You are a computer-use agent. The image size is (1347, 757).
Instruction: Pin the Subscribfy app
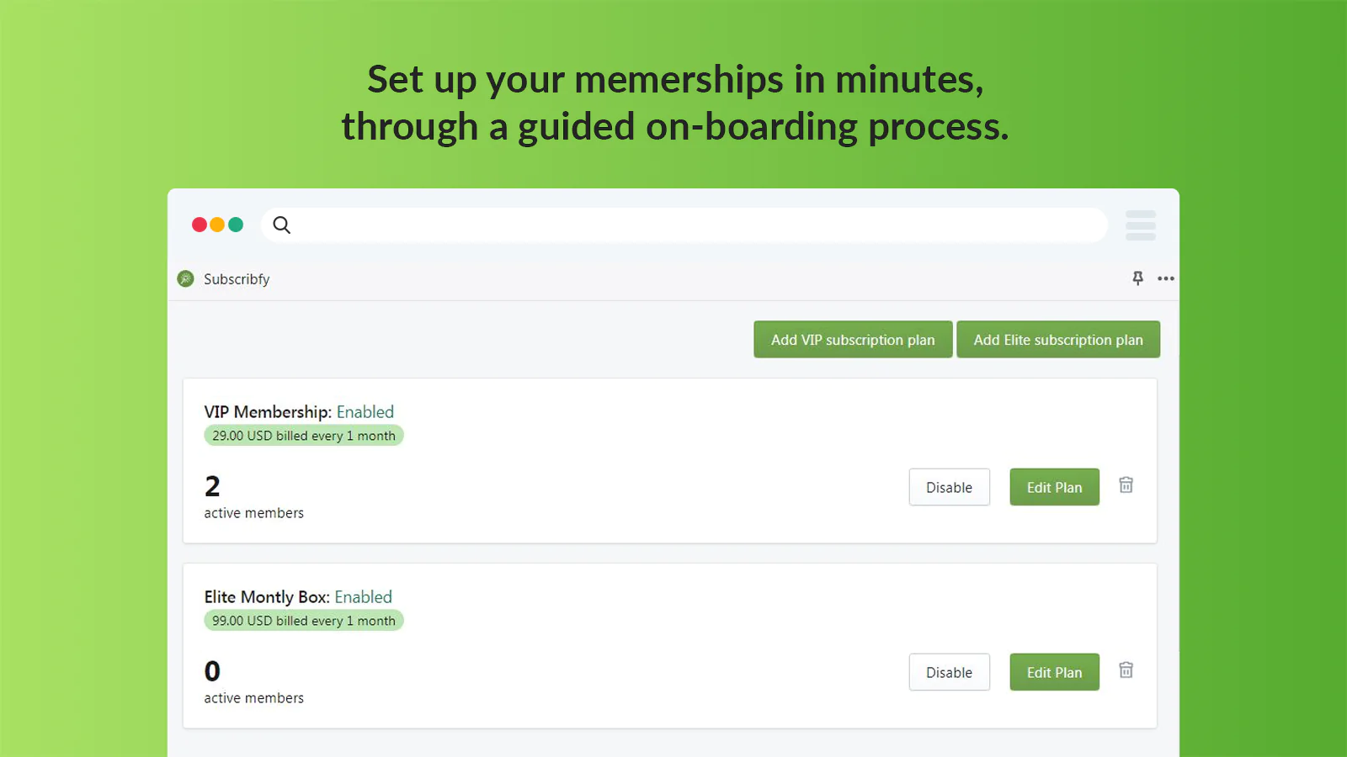pyautogui.click(x=1137, y=278)
